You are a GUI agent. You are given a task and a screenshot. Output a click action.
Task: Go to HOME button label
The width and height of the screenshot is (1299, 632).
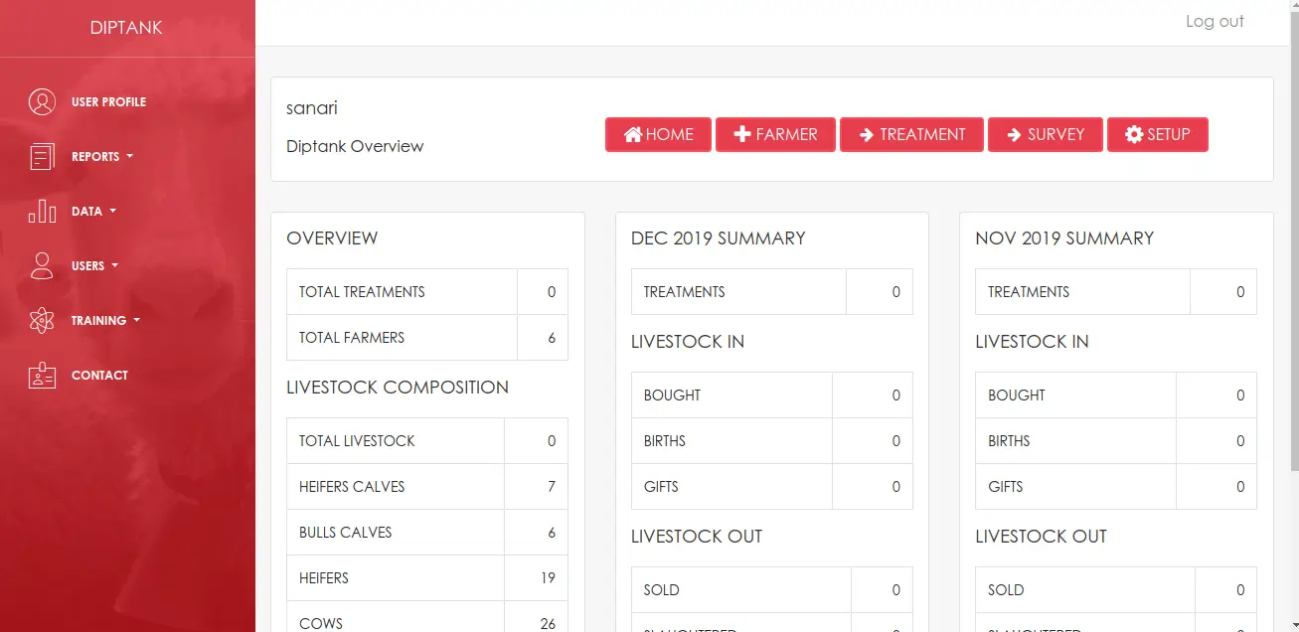[x=670, y=134]
